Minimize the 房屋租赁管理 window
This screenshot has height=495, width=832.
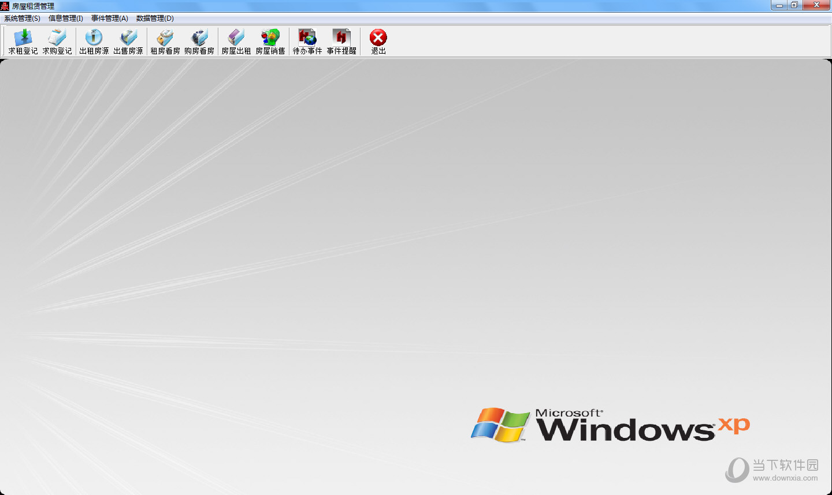point(779,5)
